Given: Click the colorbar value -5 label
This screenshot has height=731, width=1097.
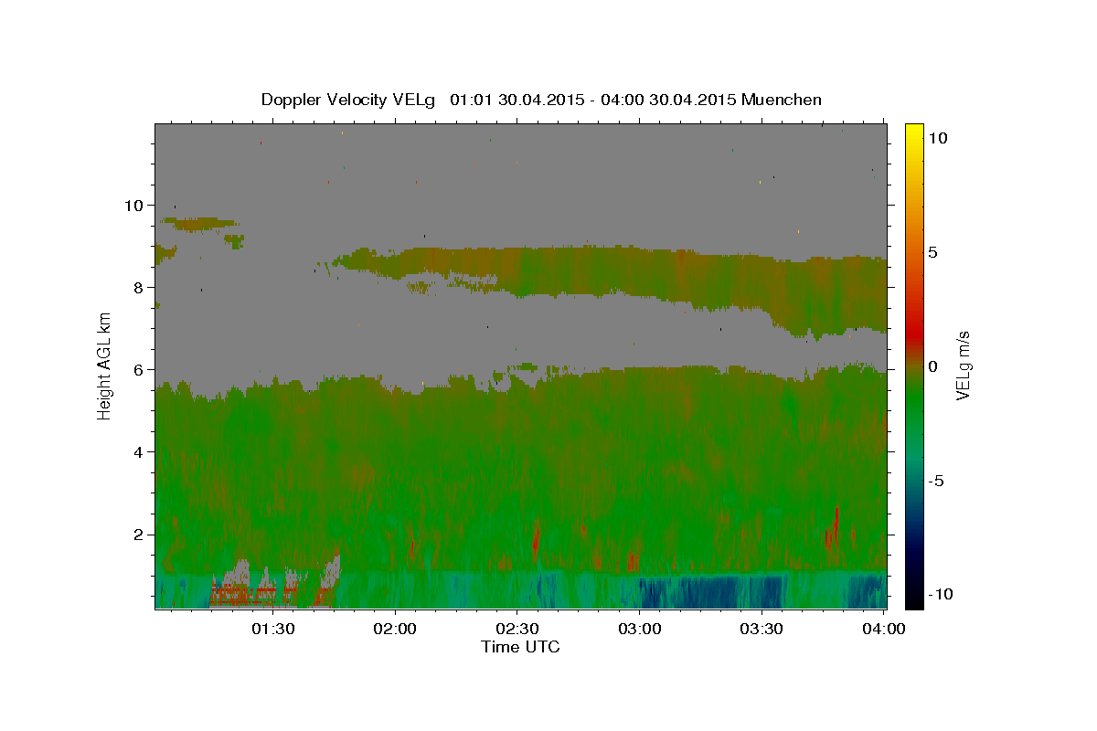Looking at the screenshot, I should pos(937,481).
